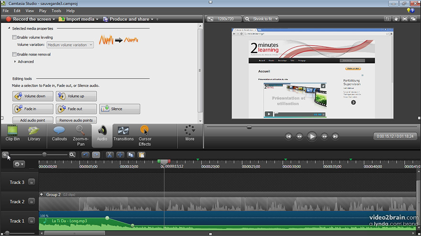421x236 pixels.
Task: Open the Play menu
Action: [x=43, y=10]
